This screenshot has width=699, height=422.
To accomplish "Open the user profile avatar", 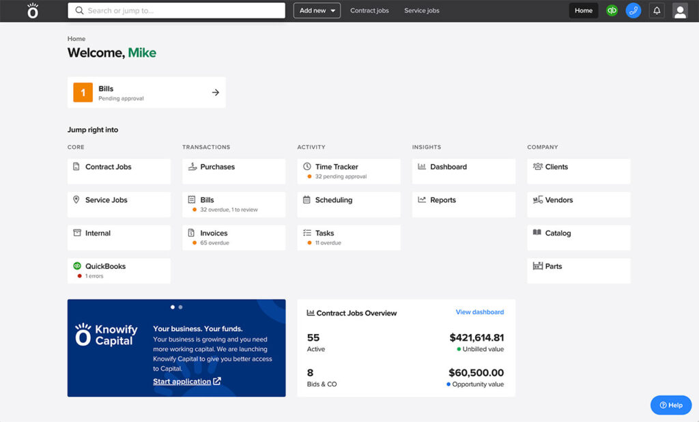I will coord(680,11).
